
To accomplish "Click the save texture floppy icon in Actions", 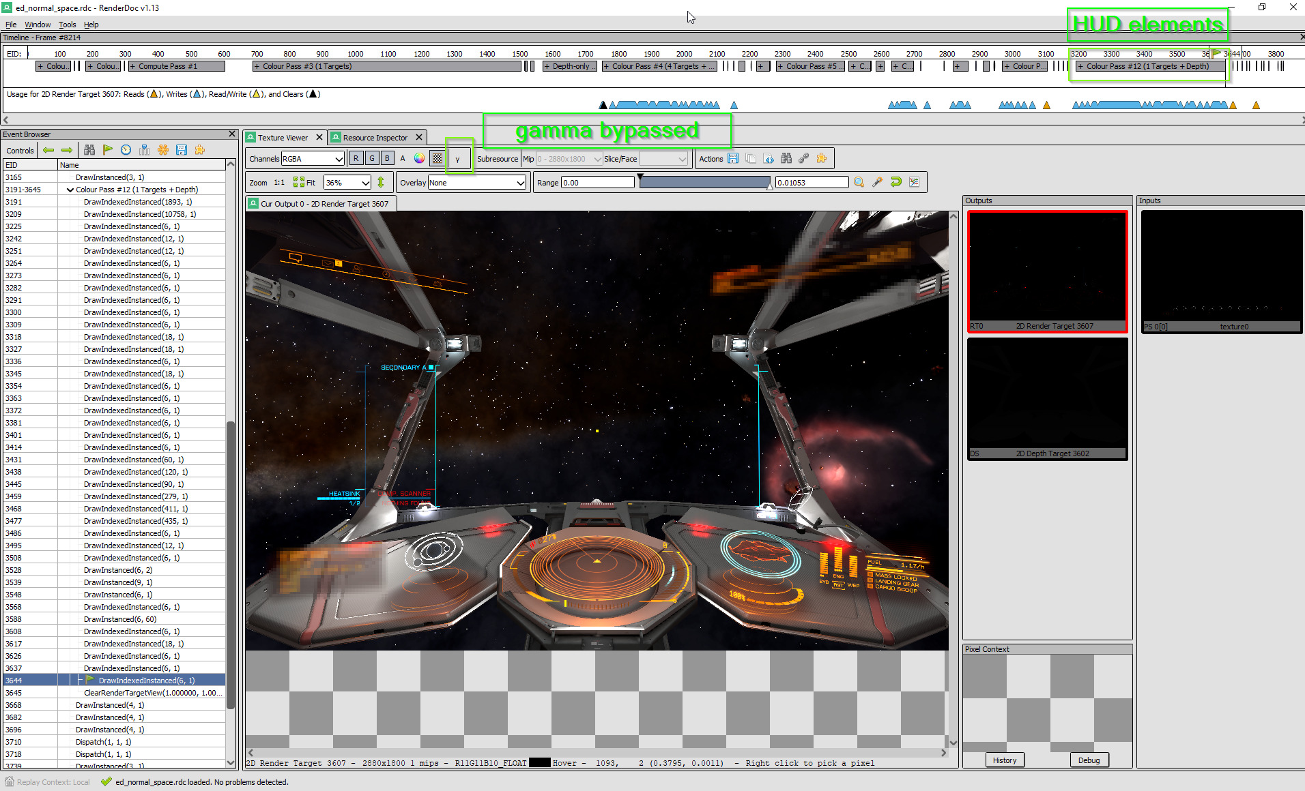I will click(733, 158).
